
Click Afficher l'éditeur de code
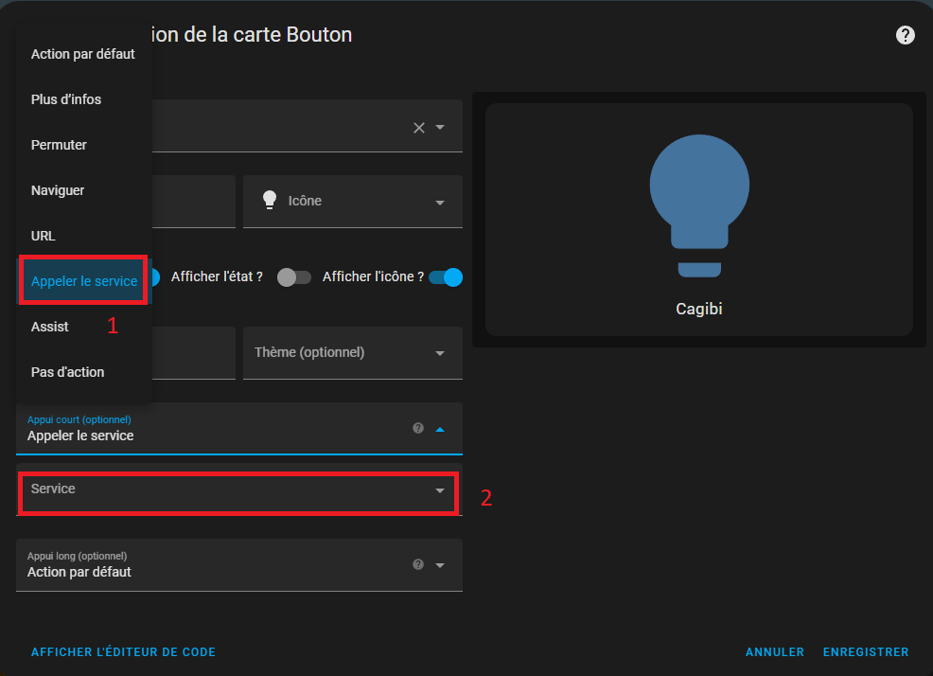click(x=123, y=652)
